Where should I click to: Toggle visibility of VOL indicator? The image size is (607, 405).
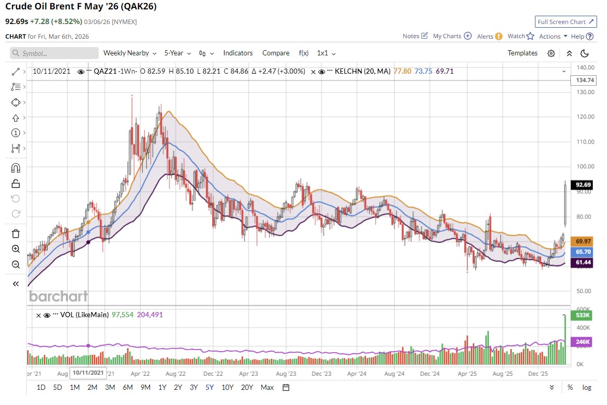point(47,315)
